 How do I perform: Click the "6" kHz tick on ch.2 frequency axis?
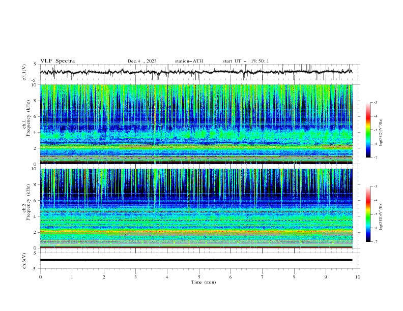pyautogui.click(x=36, y=201)
